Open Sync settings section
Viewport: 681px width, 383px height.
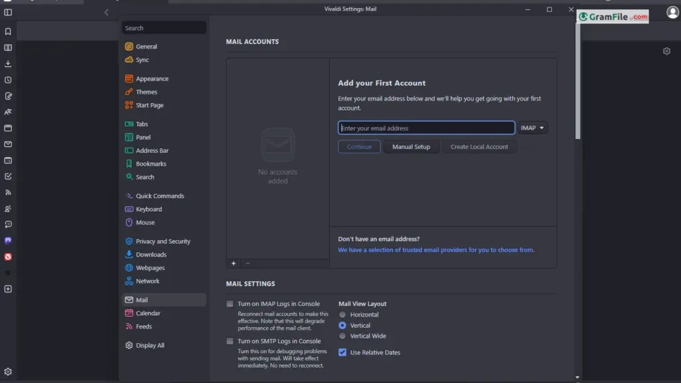tap(164, 60)
